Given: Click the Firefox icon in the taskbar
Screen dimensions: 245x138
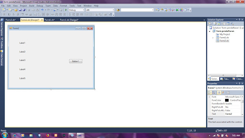Looking at the screenshot, I should tap(47, 135).
